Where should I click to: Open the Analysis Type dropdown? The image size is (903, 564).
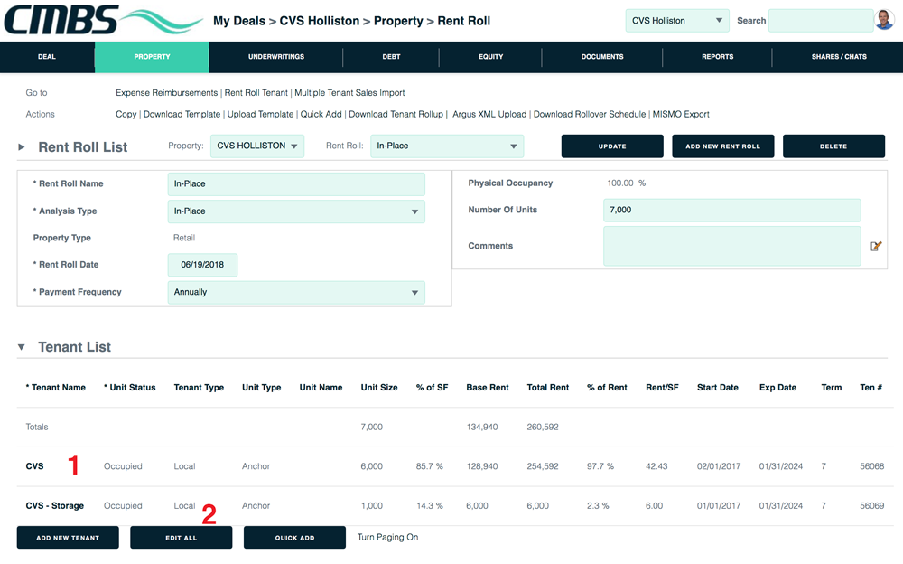(296, 211)
